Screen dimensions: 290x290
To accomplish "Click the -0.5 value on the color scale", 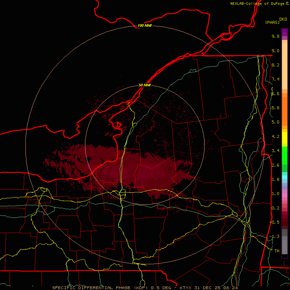I will (274, 222).
